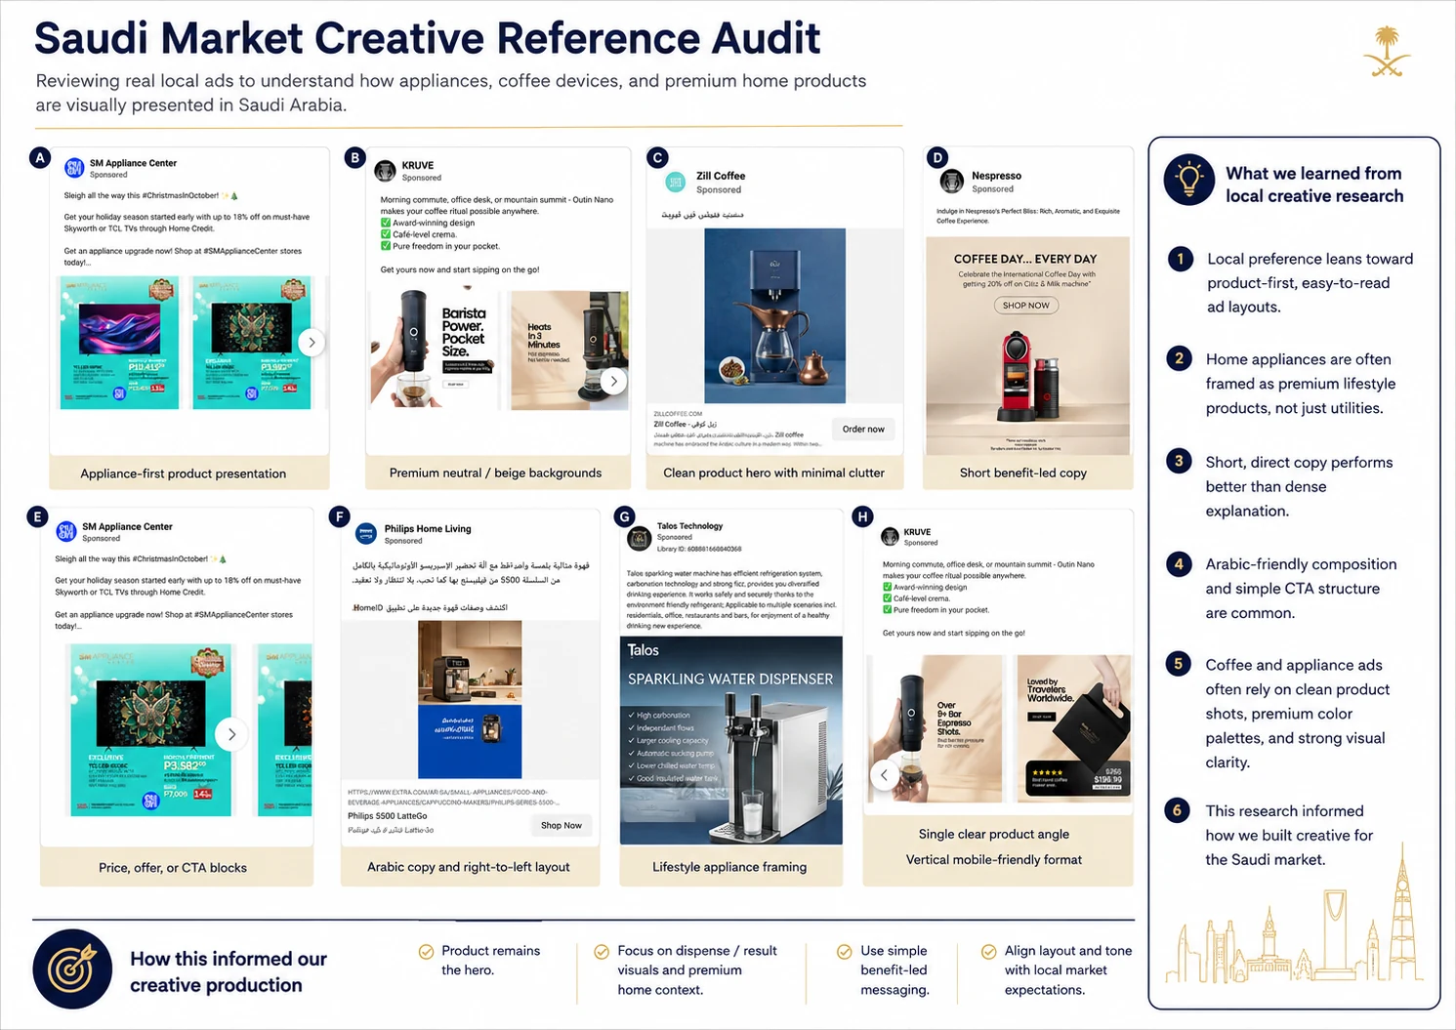Click 'Clean product hero with minimal clutter' caption
This screenshot has height=1030, width=1456.
[773, 473]
